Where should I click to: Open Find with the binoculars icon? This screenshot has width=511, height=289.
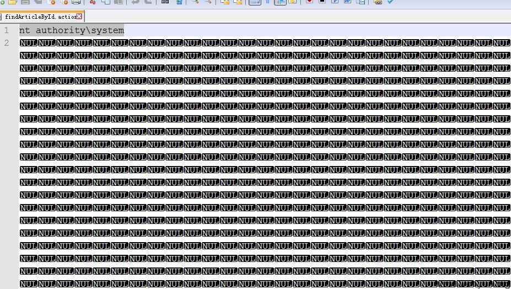[x=165, y=2]
